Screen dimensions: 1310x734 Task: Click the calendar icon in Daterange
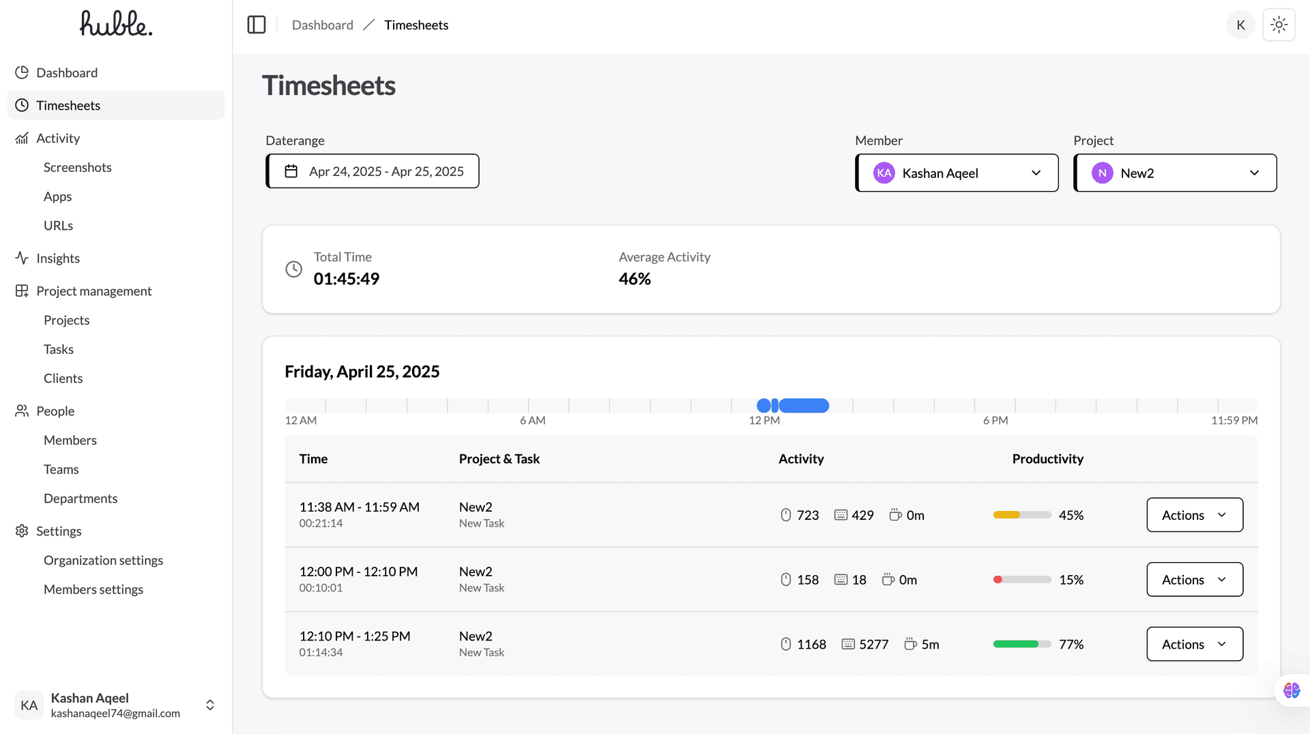click(291, 171)
